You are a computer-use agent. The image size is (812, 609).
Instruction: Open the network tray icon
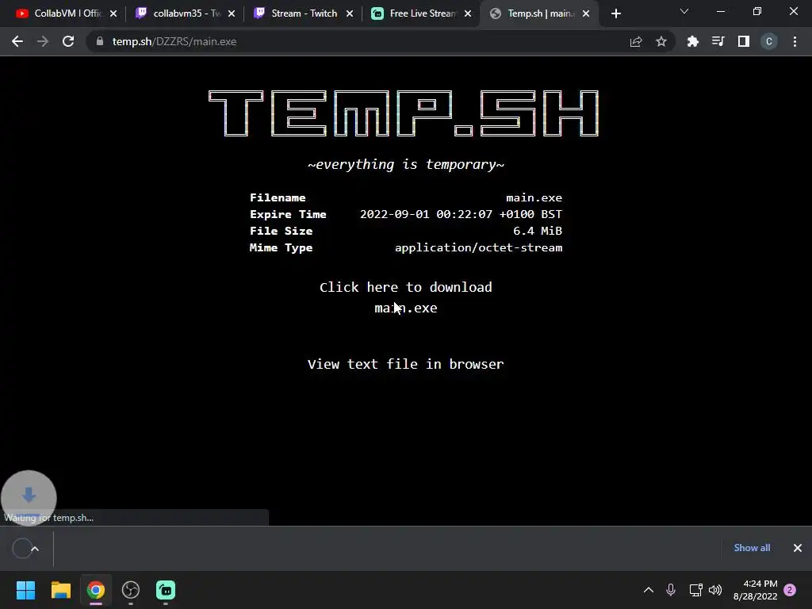695,590
